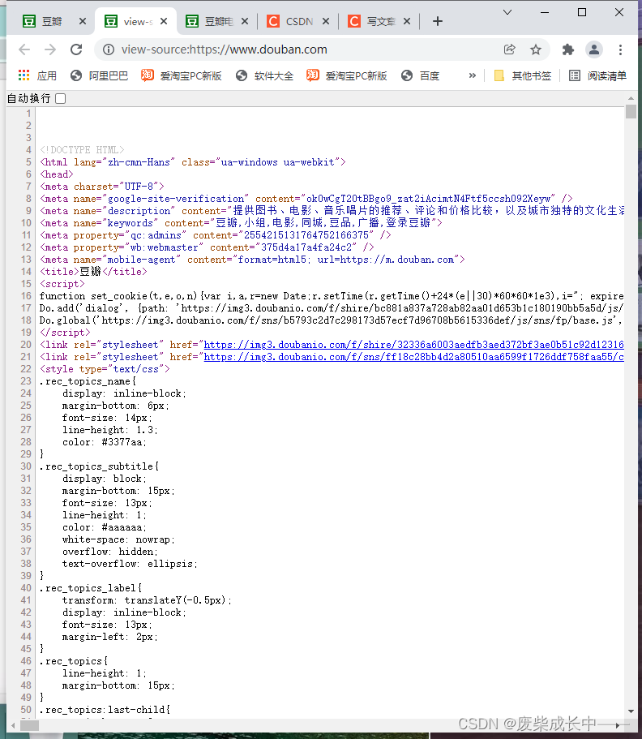Image resolution: width=642 pixels, height=739 pixels.
Task: Close the view-source tab
Action: pos(164,21)
